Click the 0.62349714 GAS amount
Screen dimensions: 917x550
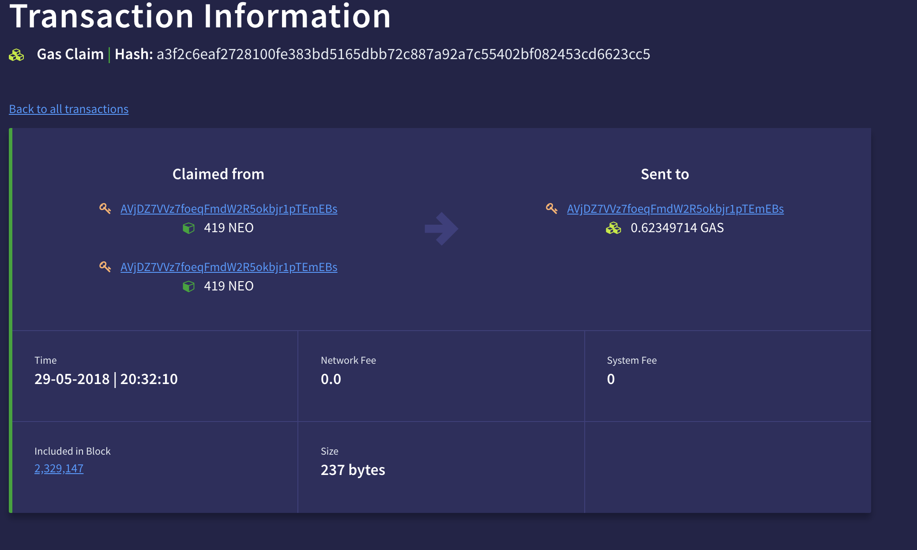click(677, 228)
